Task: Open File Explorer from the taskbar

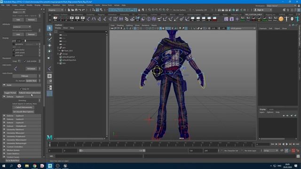Action: (27, 166)
